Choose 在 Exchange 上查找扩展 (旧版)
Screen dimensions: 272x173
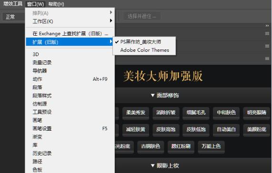(70, 34)
